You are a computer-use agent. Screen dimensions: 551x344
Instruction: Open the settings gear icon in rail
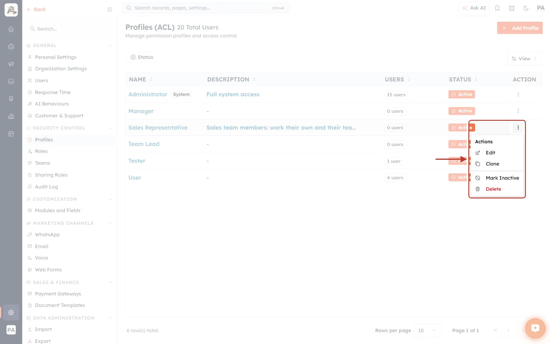[x=11, y=312]
